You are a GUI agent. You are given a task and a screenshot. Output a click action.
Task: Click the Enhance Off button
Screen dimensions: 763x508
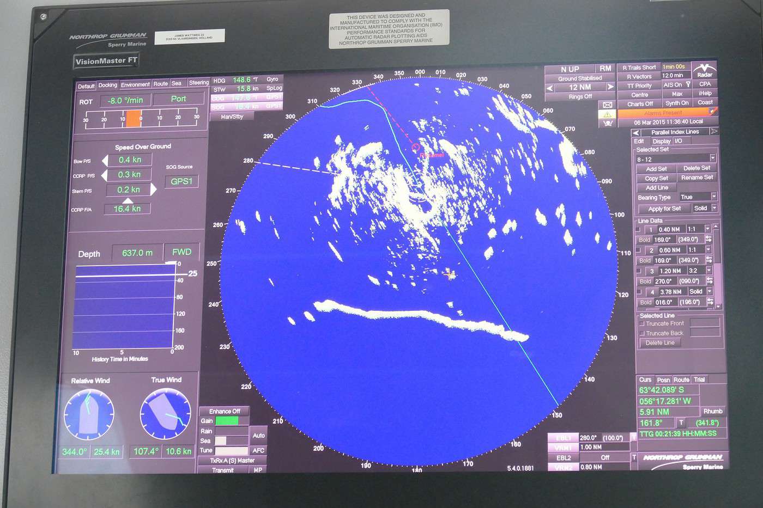click(225, 411)
